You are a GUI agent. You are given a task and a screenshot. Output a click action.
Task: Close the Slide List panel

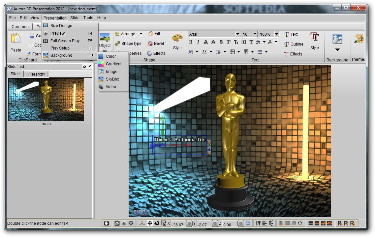(x=90, y=66)
